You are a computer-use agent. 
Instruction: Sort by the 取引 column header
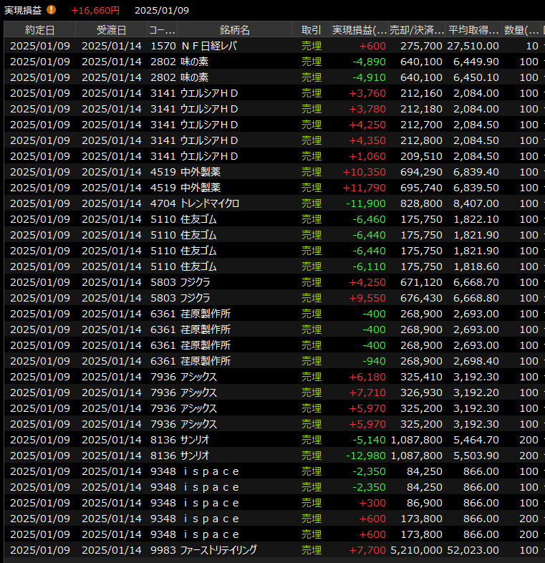pos(312,30)
